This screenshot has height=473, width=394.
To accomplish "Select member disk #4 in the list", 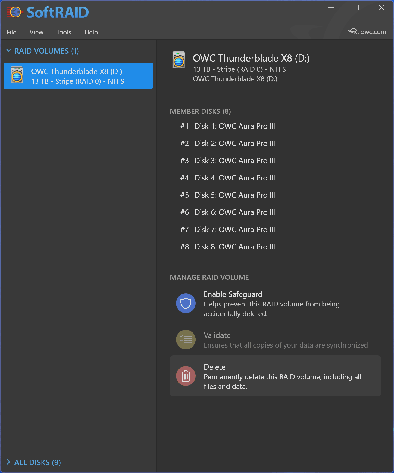I will tap(235, 178).
